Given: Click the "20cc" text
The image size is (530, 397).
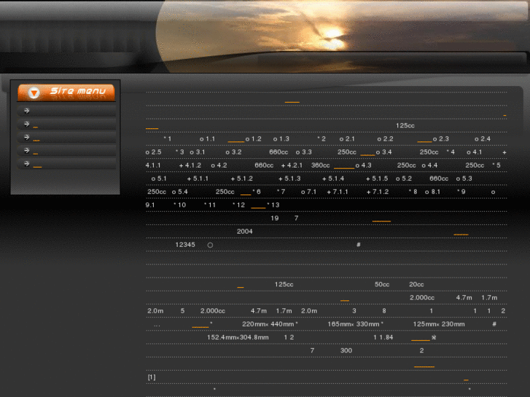Looking at the screenshot, I should pos(416,285).
